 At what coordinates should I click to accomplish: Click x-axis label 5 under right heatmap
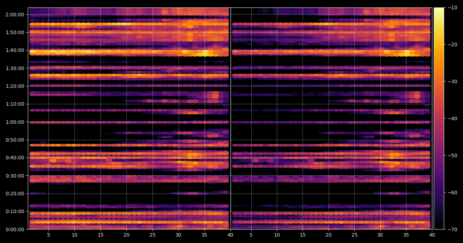click(251, 235)
